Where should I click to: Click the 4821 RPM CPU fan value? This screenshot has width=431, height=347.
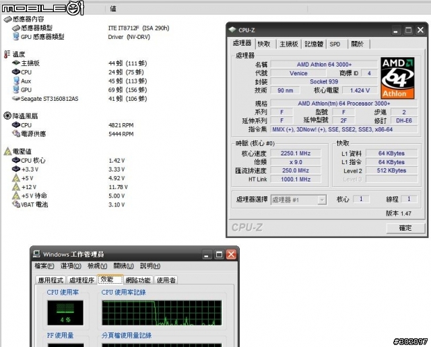(x=121, y=125)
